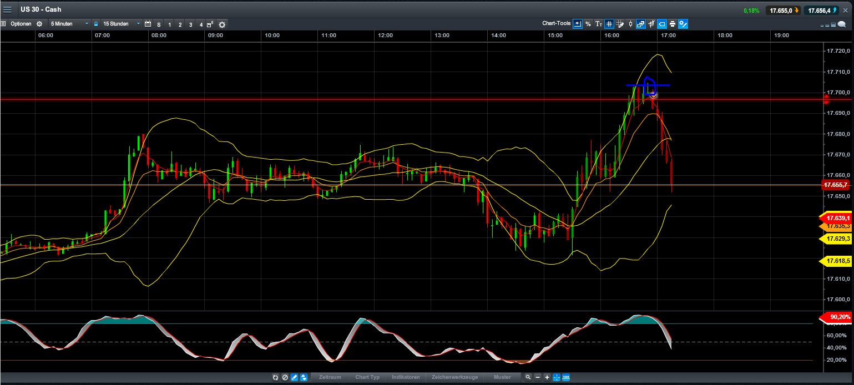Select the grid pencil edit tool

(620, 24)
